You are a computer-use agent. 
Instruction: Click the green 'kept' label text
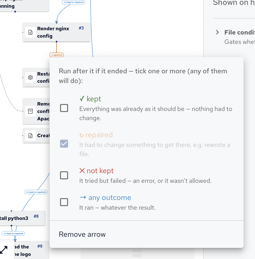[90, 99]
